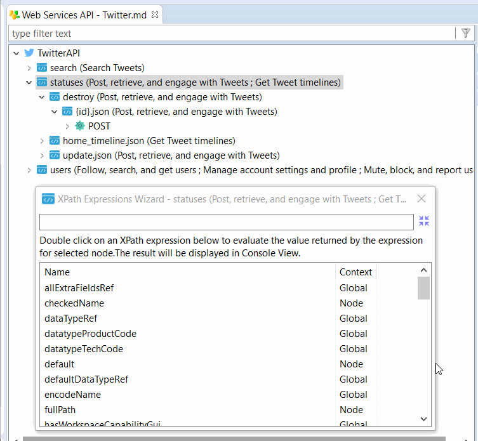
Task: Click the Twitter.md tab file icon
Action: tap(15, 15)
